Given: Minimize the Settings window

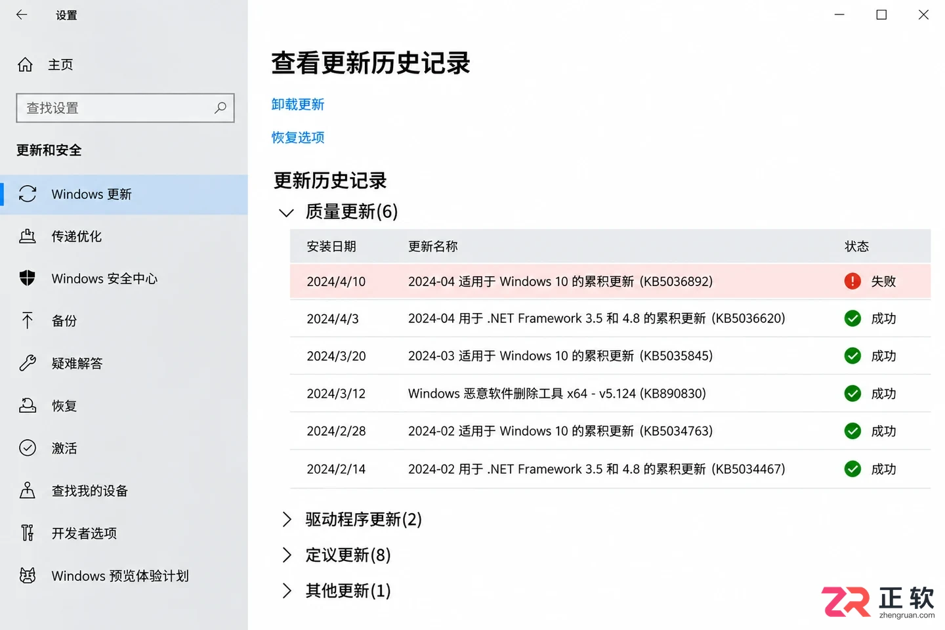Looking at the screenshot, I should (839, 14).
